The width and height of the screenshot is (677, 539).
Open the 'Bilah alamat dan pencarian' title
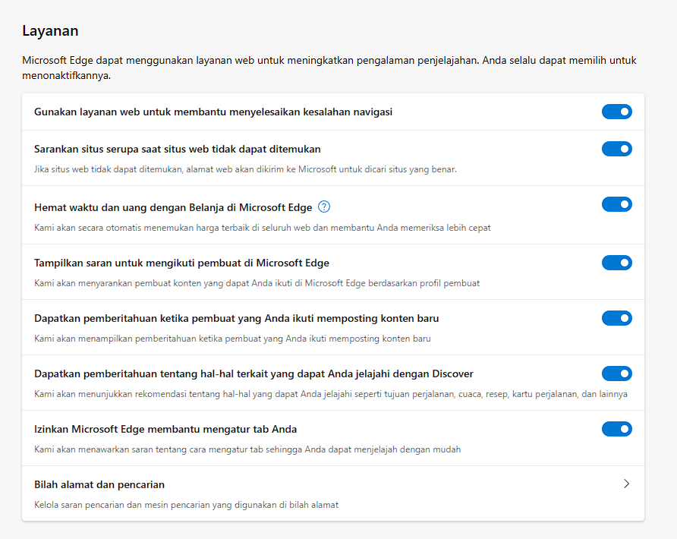click(x=99, y=484)
